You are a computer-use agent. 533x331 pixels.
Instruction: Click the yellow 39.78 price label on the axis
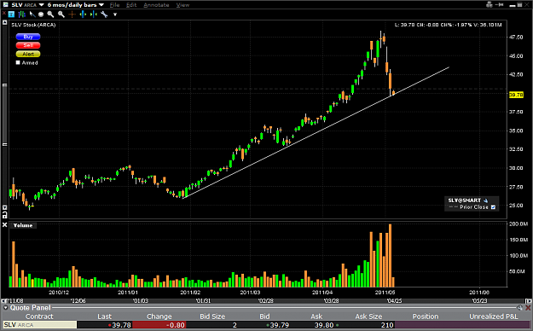click(x=516, y=95)
